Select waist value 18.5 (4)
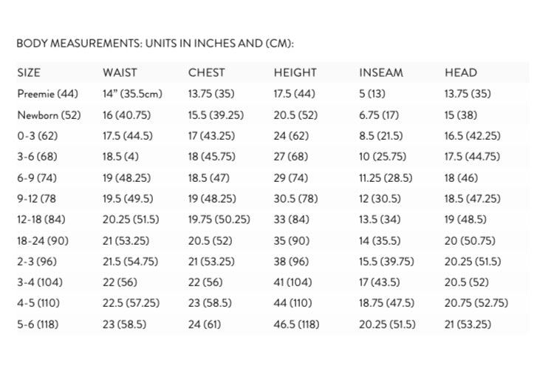Screen dimensions: 534x366 coord(122,157)
